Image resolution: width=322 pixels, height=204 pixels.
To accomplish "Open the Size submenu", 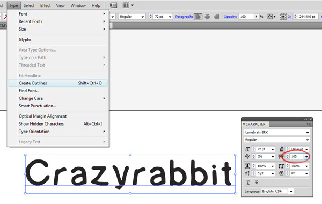I will tap(58, 29).
